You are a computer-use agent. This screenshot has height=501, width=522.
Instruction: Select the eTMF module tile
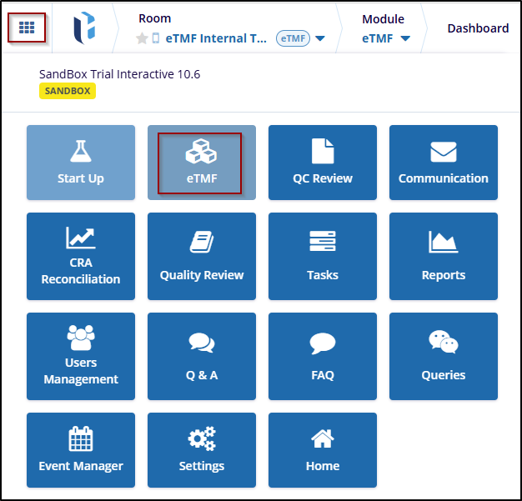tap(201, 163)
